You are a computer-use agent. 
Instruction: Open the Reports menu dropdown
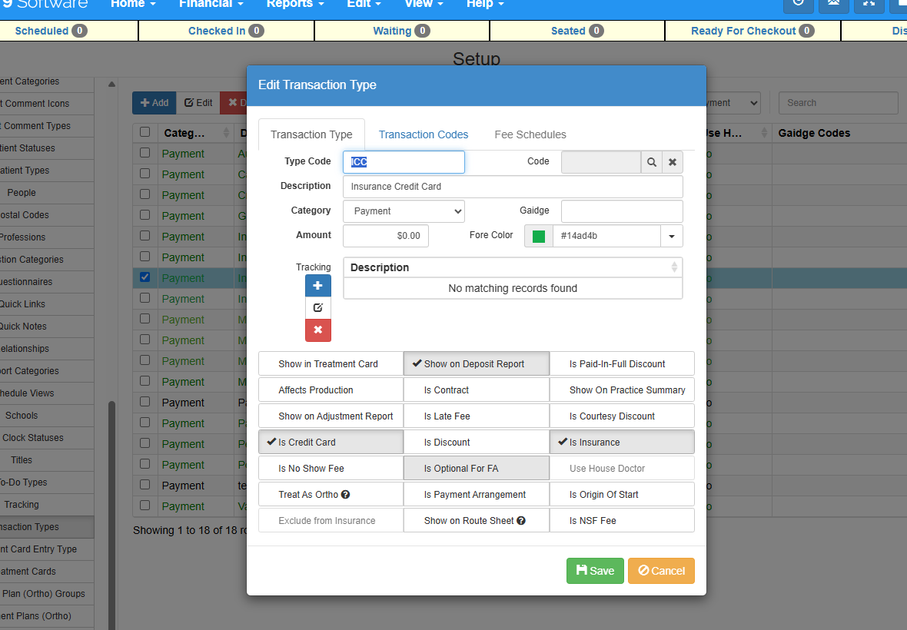[x=295, y=4]
